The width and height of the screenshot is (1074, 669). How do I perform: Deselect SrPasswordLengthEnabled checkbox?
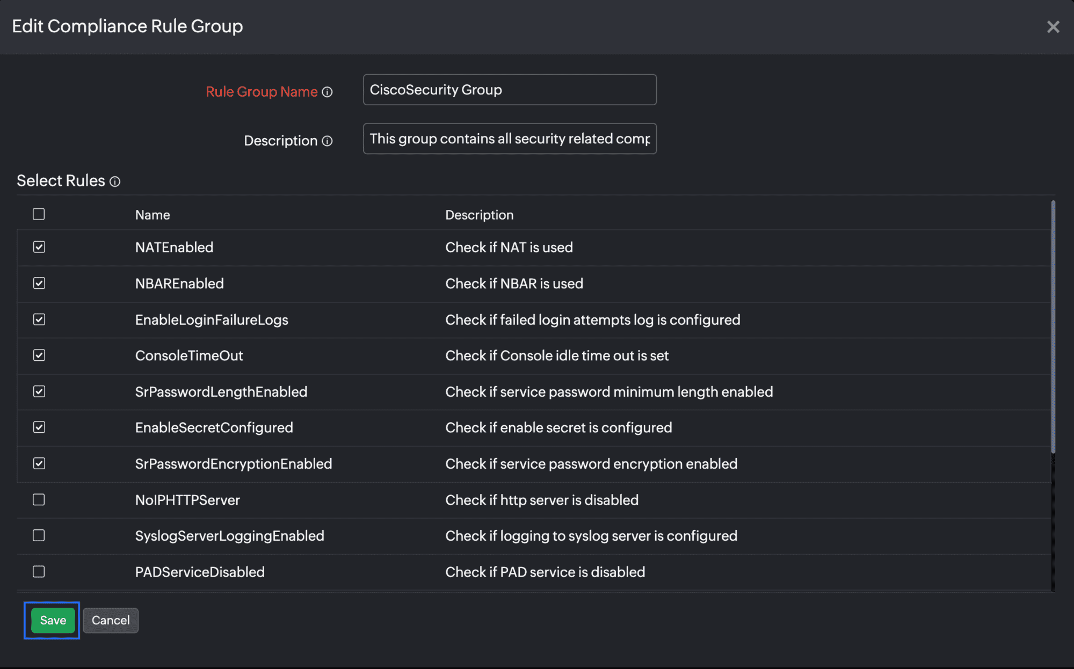[39, 391]
